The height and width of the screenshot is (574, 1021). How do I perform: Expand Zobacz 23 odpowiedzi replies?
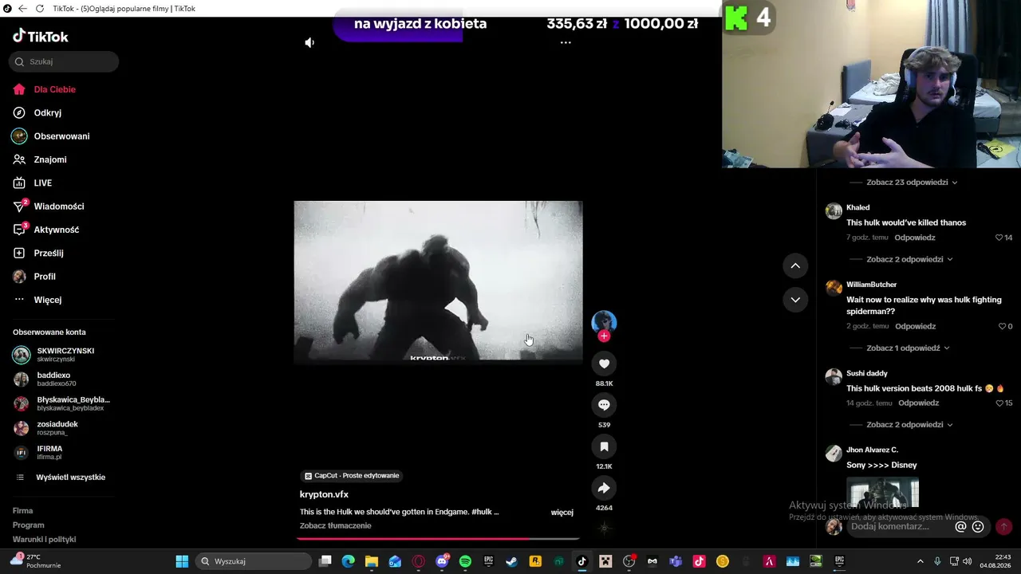[x=912, y=183]
